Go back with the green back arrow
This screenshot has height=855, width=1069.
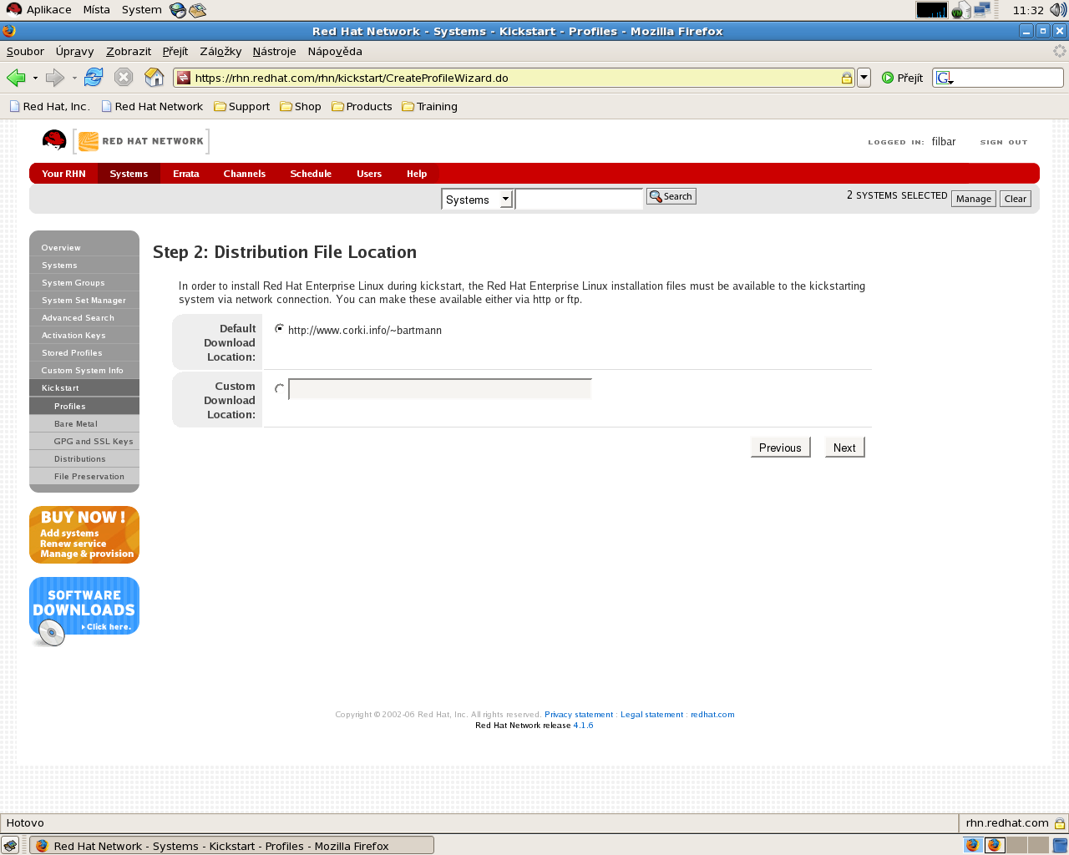[16, 78]
